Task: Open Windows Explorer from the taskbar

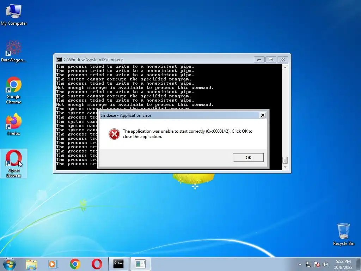Action: (31, 264)
